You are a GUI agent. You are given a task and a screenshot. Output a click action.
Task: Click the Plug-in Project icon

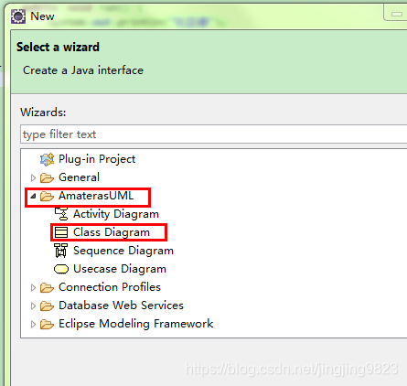(48, 159)
